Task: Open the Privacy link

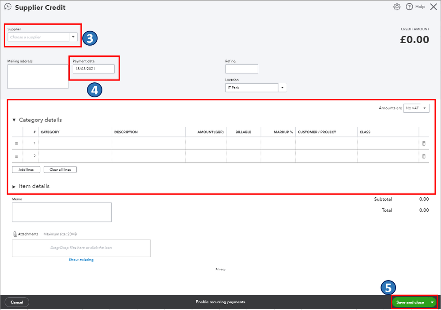Action: [x=221, y=269]
